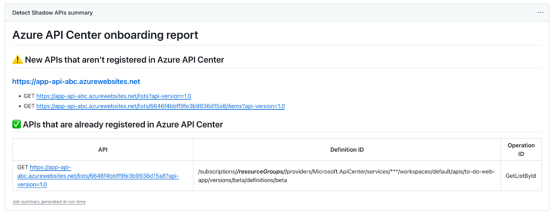Click the 'API' column header

coord(103,150)
